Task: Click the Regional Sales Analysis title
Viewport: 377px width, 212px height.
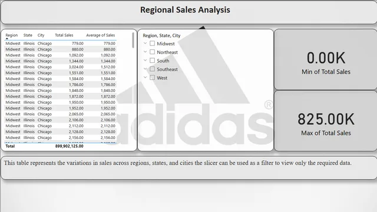Action: click(x=185, y=10)
